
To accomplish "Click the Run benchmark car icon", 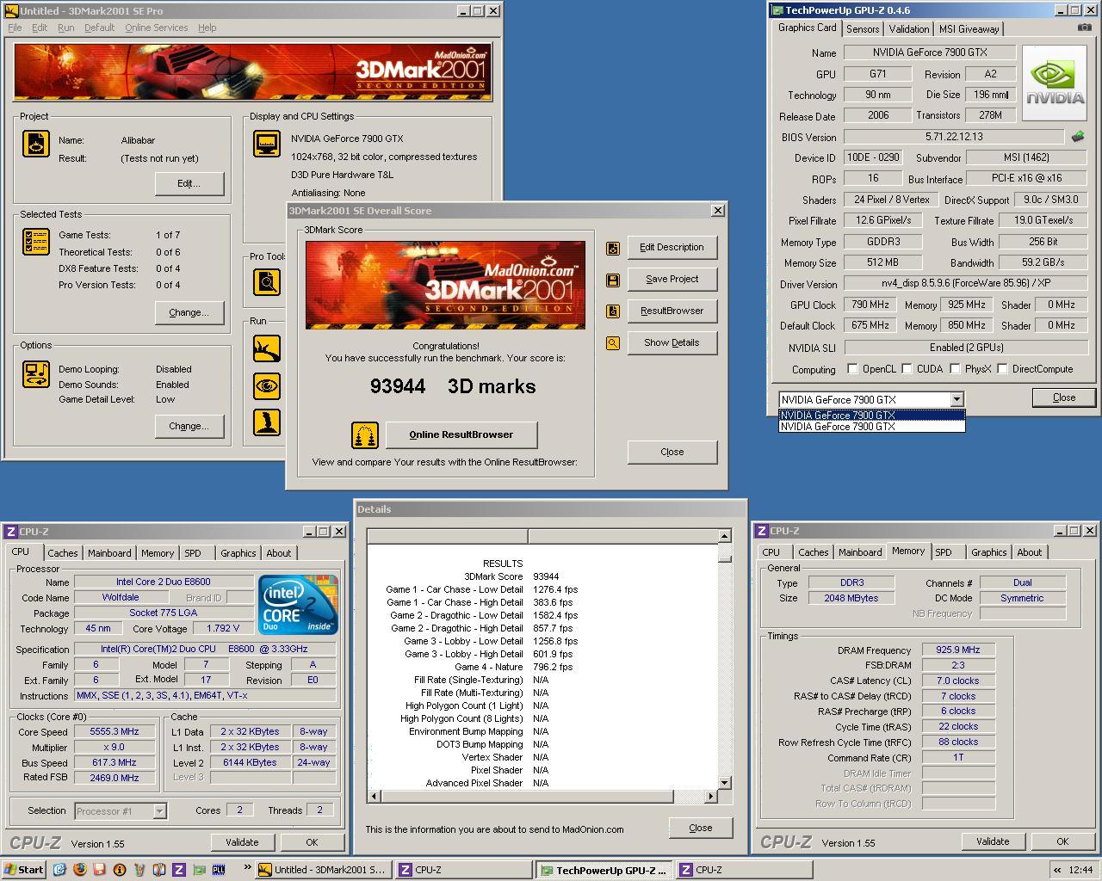I will click(x=267, y=348).
